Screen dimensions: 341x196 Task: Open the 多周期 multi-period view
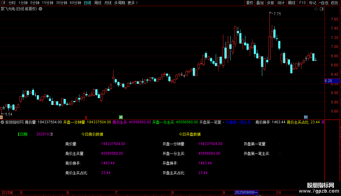click(120, 3)
